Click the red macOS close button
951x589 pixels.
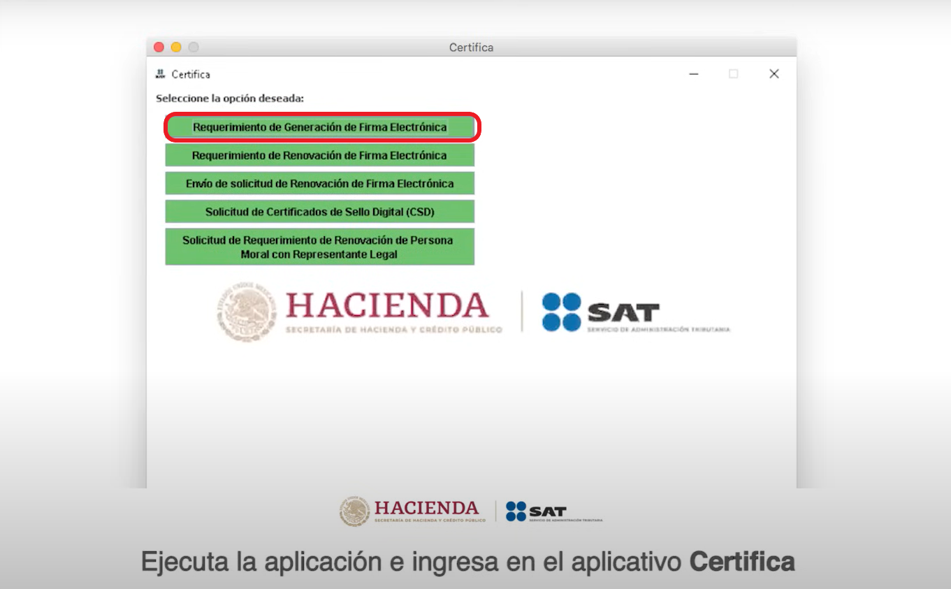tap(159, 47)
